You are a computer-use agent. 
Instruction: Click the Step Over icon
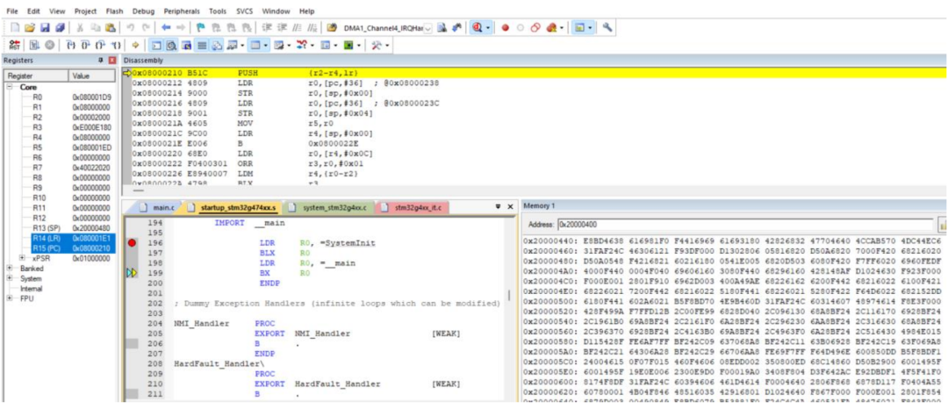pyautogui.click(x=85, y=46)
